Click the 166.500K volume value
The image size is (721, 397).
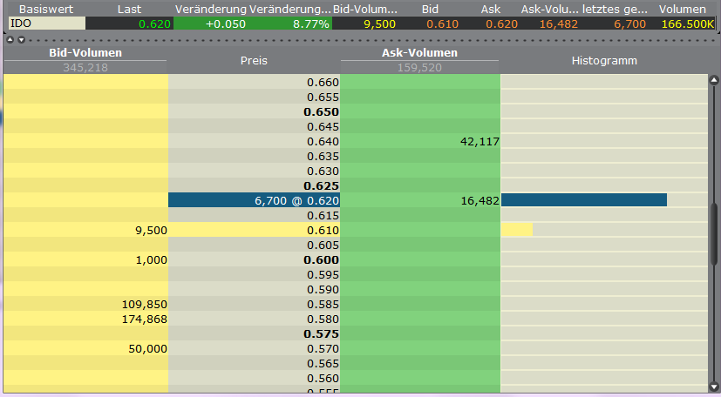click(687, 24)
